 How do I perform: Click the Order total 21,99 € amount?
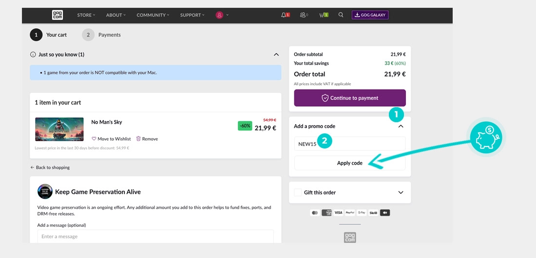[395, 74]
